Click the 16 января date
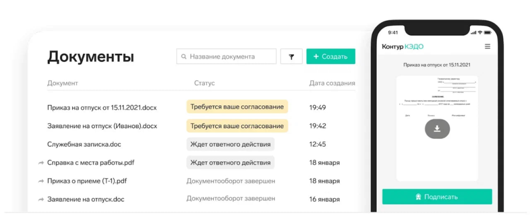This screenshot has width=530, height=215. pos(325,199)
